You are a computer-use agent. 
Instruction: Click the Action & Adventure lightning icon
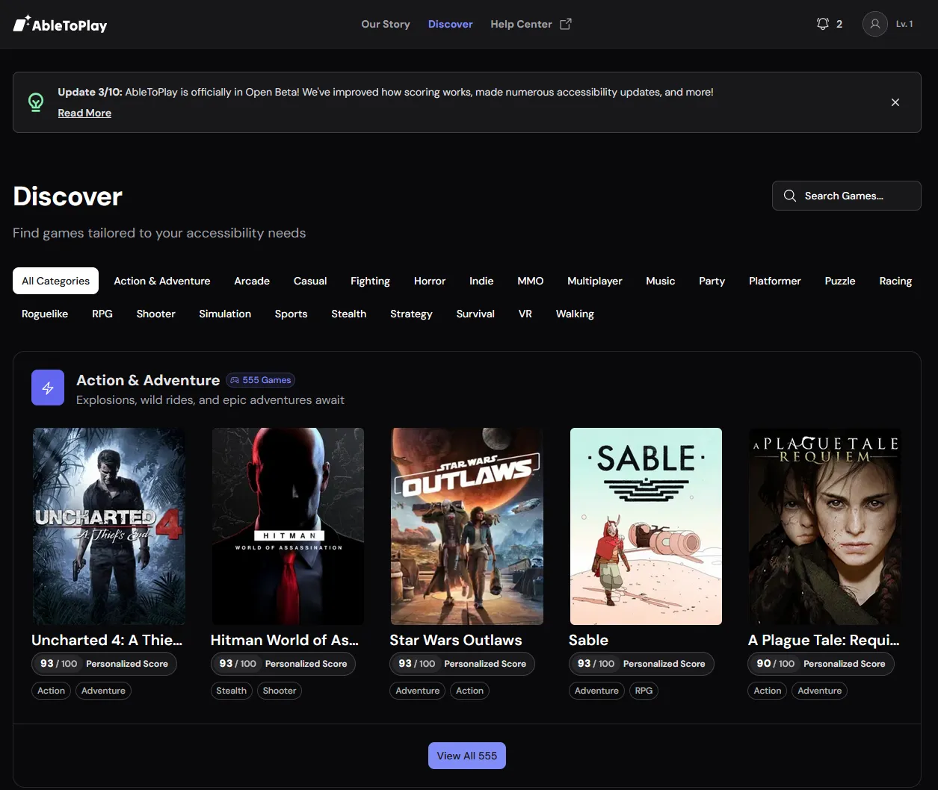coord(48,388)
